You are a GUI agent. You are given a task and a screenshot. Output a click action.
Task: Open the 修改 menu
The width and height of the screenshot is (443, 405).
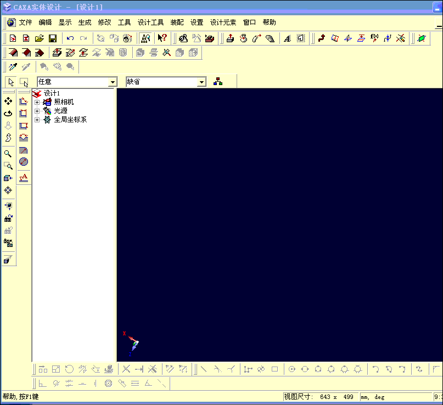click(104, 22)
